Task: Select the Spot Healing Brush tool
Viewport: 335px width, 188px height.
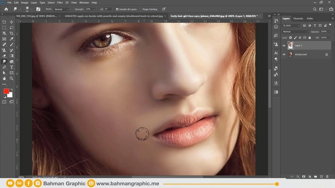Action: [x=4, y=44]
